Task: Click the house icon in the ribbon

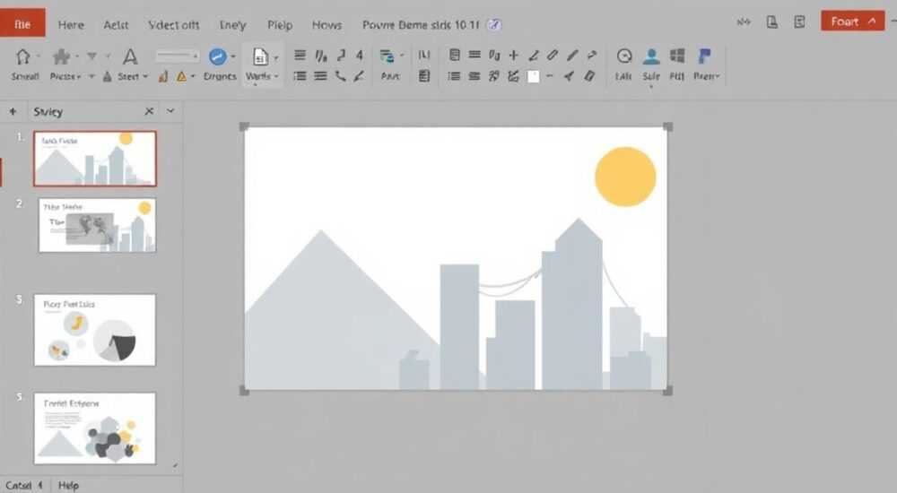Action: pos(23,56)
